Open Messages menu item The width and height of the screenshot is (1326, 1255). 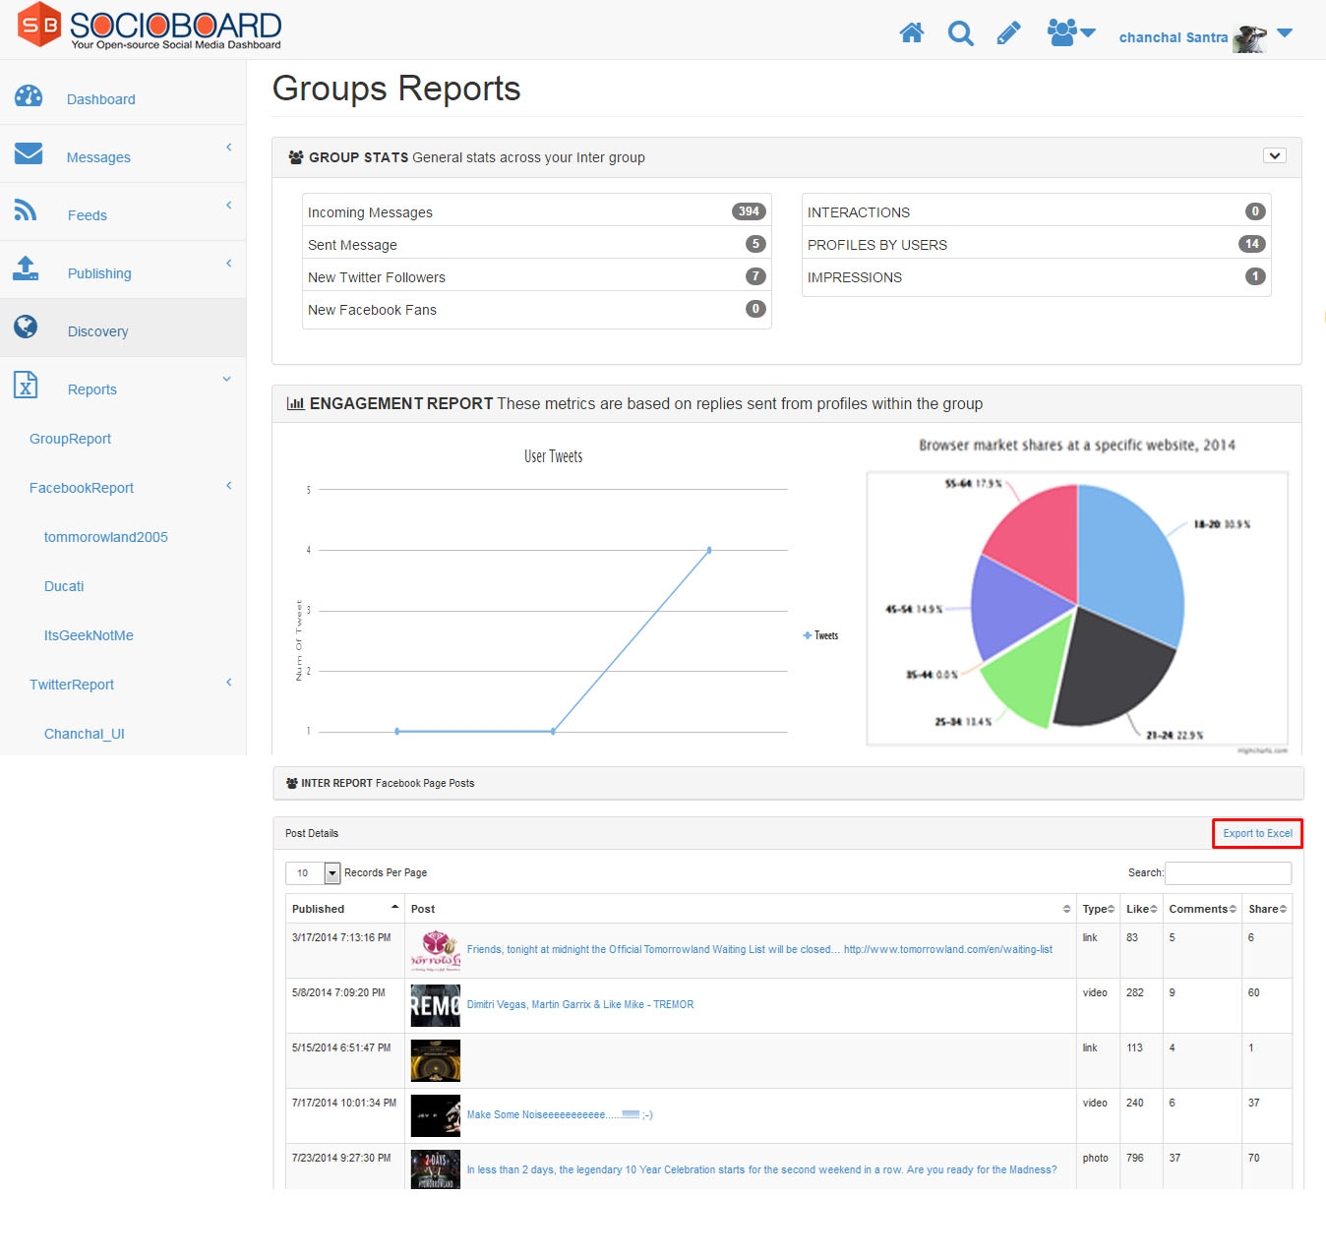pyautogui.click(x=98, y=157)
